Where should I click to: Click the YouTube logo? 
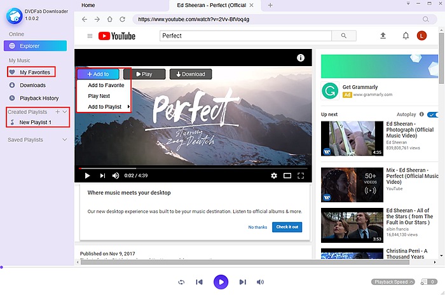pyautogui.click(x=117, y=36)
